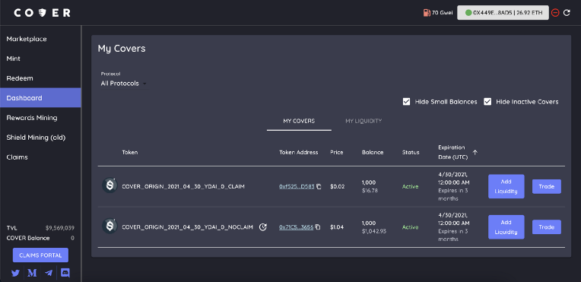Click the red disconnect wallet icon

555,13
